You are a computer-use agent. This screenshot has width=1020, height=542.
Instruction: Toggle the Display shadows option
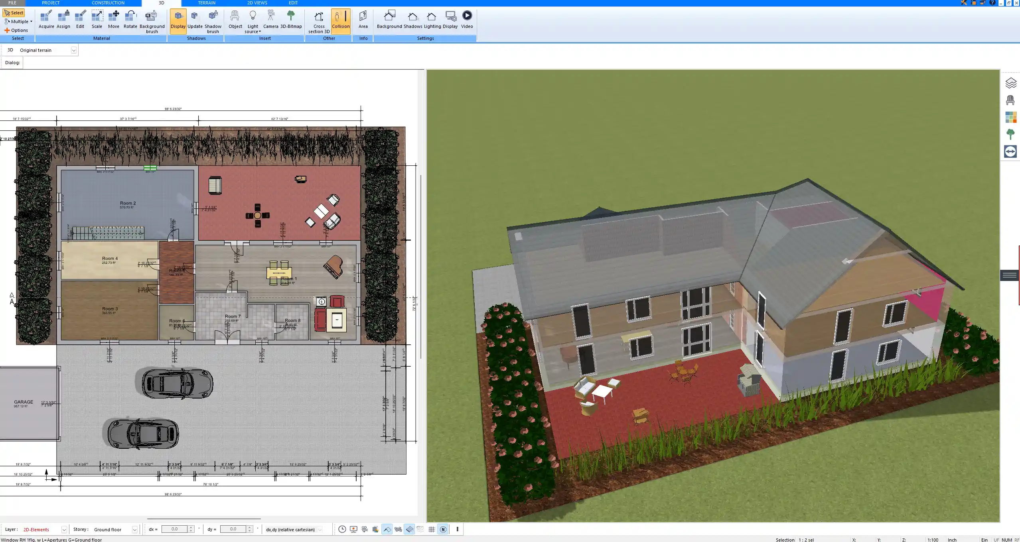[178, 19]
